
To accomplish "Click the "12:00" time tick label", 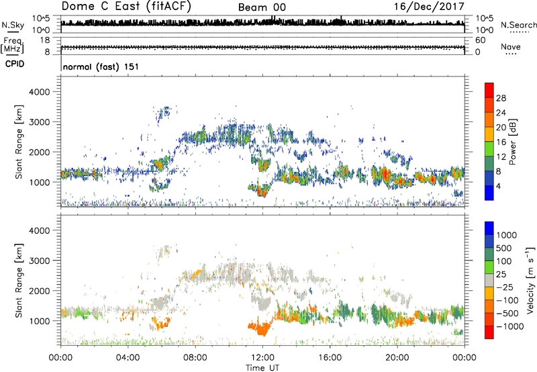I will (x=262, y=358).
